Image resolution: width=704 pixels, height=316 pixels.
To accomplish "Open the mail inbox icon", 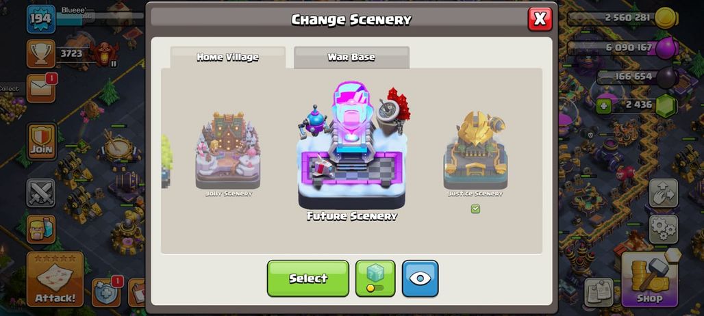I will click(x=41, y=88).
